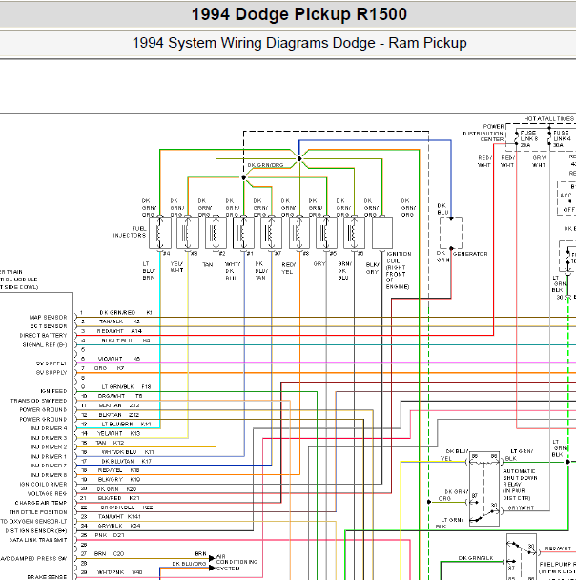Select wire label "ORG/DK BLU K22"
Screen dimensions: 576x580
[127, 507]
